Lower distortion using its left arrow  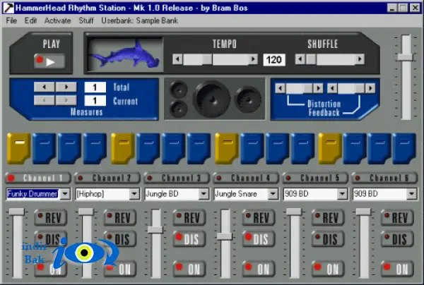tap(280, 88)
